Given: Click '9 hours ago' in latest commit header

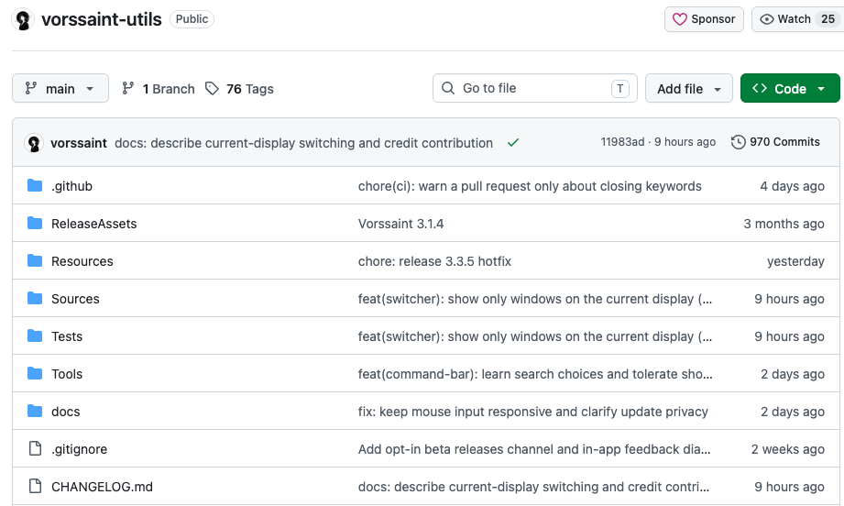Looking at the screenshot, I should (685, 142).
